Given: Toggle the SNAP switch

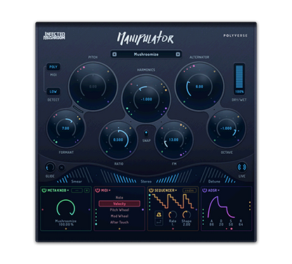Looking at the screenshot, I should (146, 133).
